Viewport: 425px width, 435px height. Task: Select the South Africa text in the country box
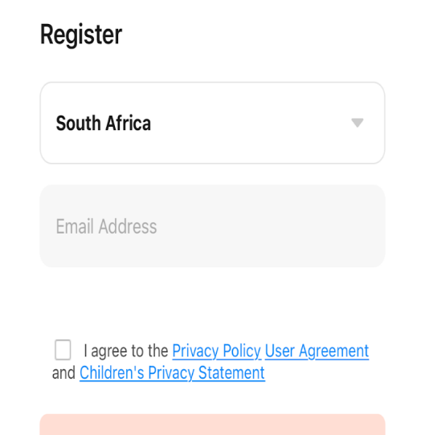pyautogui.click(x=104, y=123)
